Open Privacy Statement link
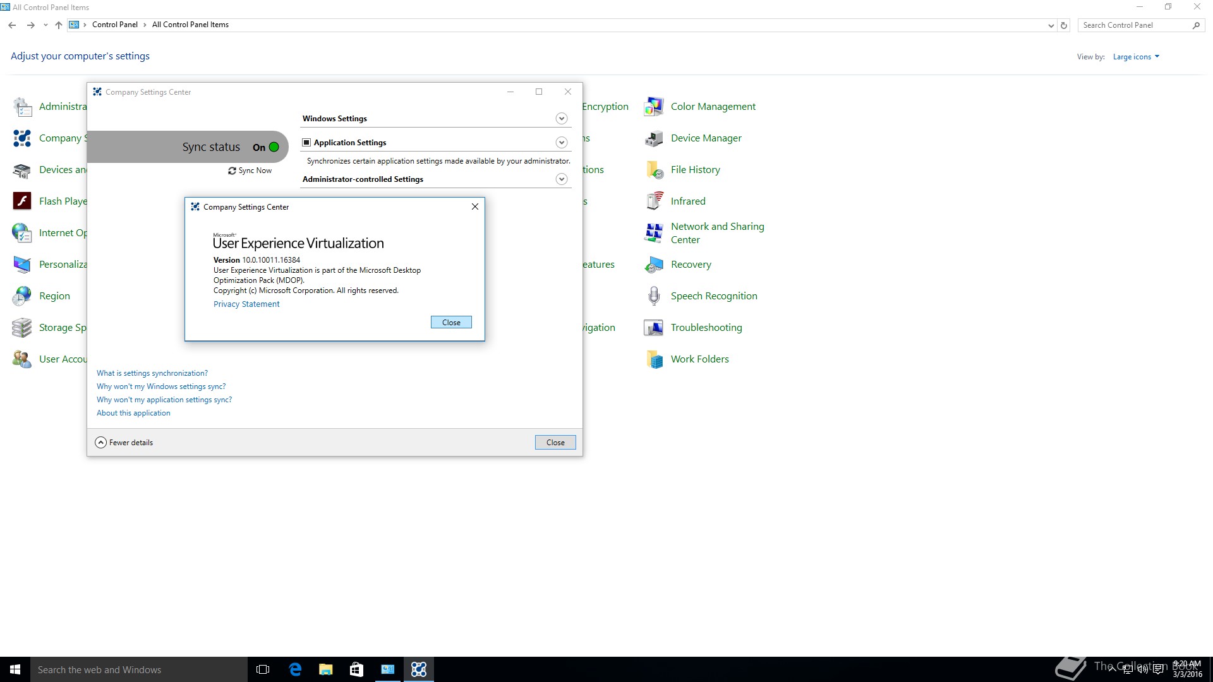 coord(246,304)
